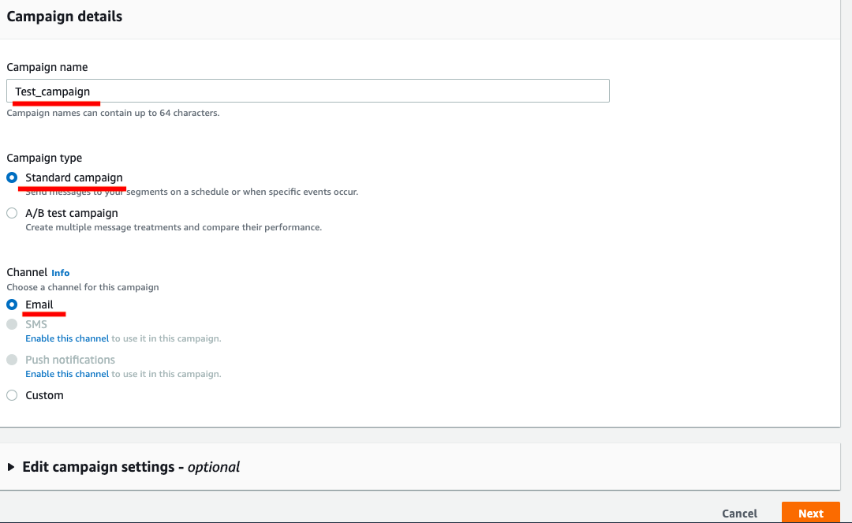Viewport: 852px width, 523px height.
Task: Choose the Custom channel option
Action: point(12,395)
